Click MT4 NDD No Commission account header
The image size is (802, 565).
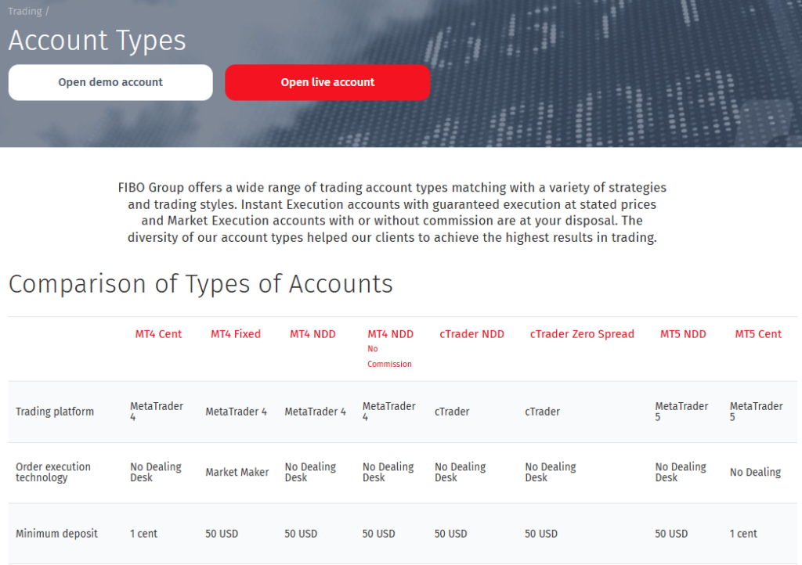tap(390, 334)
